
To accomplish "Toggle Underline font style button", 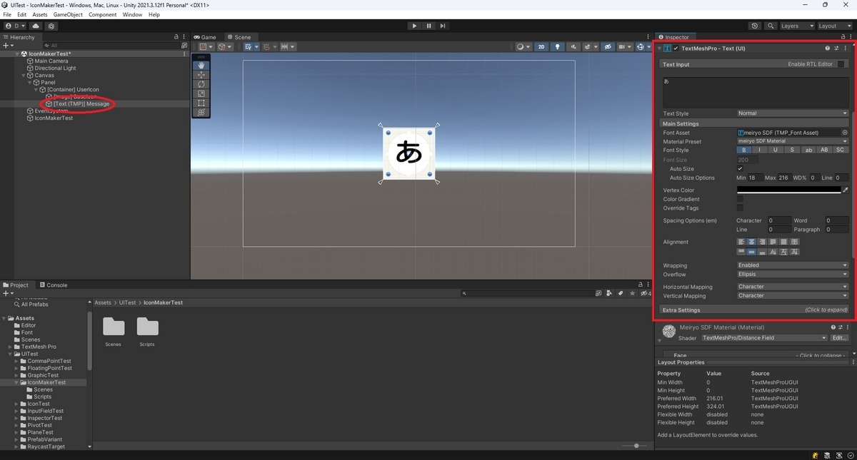I will (776, 150).
